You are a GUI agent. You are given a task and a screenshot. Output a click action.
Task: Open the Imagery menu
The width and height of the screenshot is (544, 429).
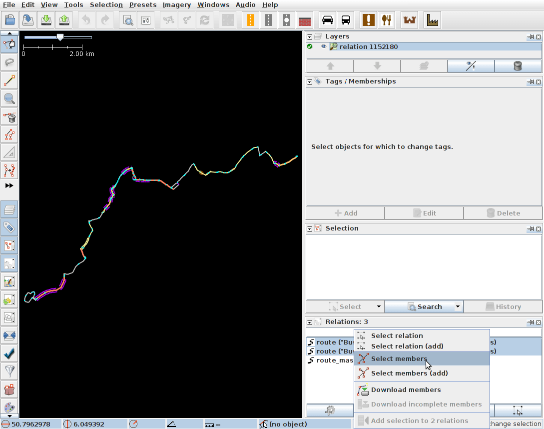177,5
